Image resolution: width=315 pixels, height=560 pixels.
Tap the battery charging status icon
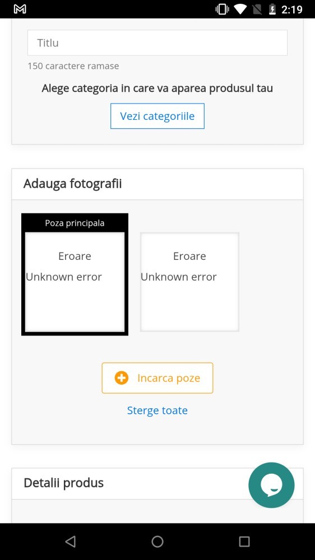click(x=272, y=10)
